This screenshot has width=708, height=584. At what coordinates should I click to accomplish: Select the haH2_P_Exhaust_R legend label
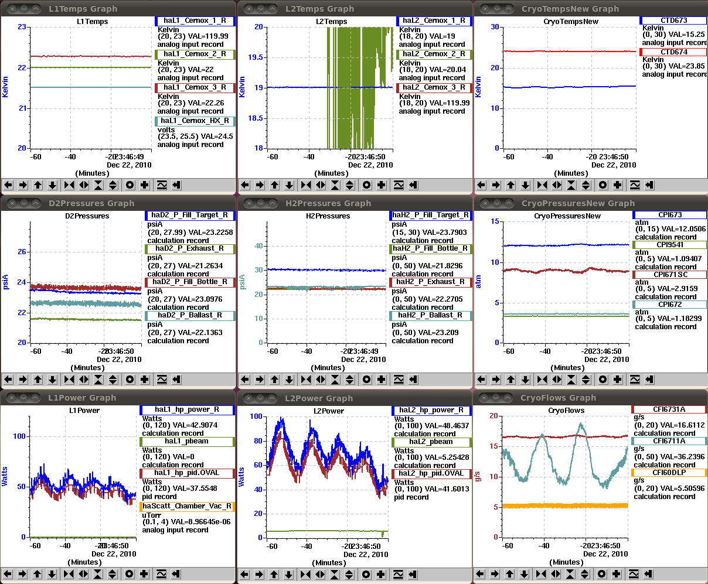tap(431, 282)
